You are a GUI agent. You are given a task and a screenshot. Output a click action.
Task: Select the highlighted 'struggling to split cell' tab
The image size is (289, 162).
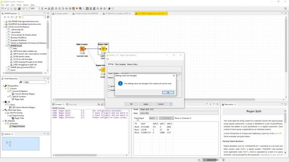[151, 13]
